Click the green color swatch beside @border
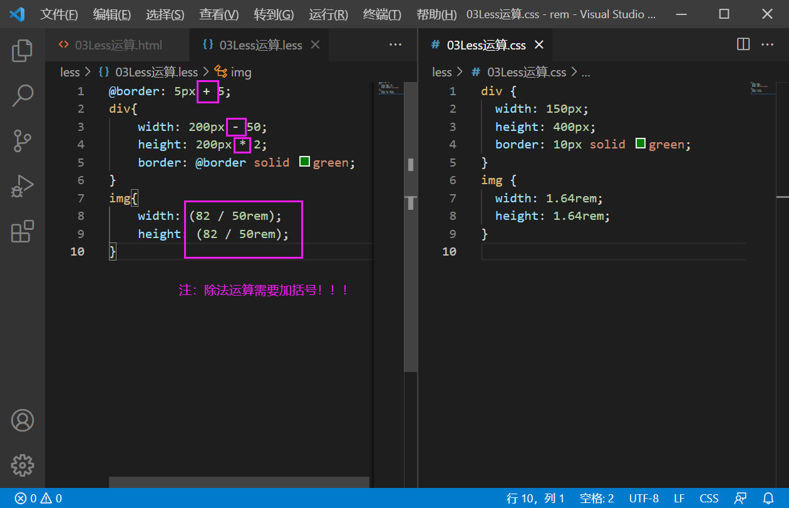The width and height of the screenshot is (789, 508). tap(304, 161)
